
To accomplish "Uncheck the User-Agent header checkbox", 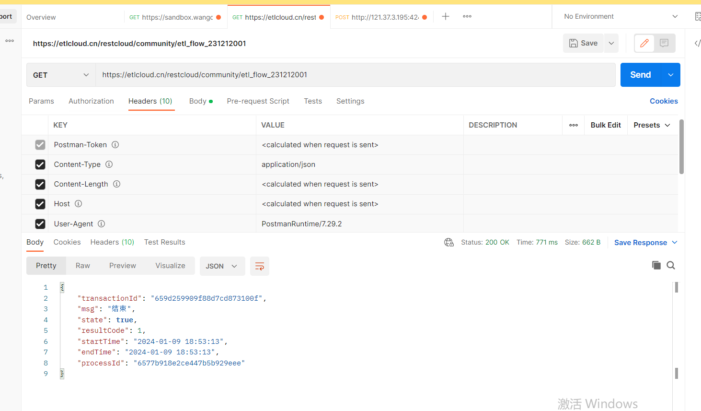I will (x=40, y=224).
